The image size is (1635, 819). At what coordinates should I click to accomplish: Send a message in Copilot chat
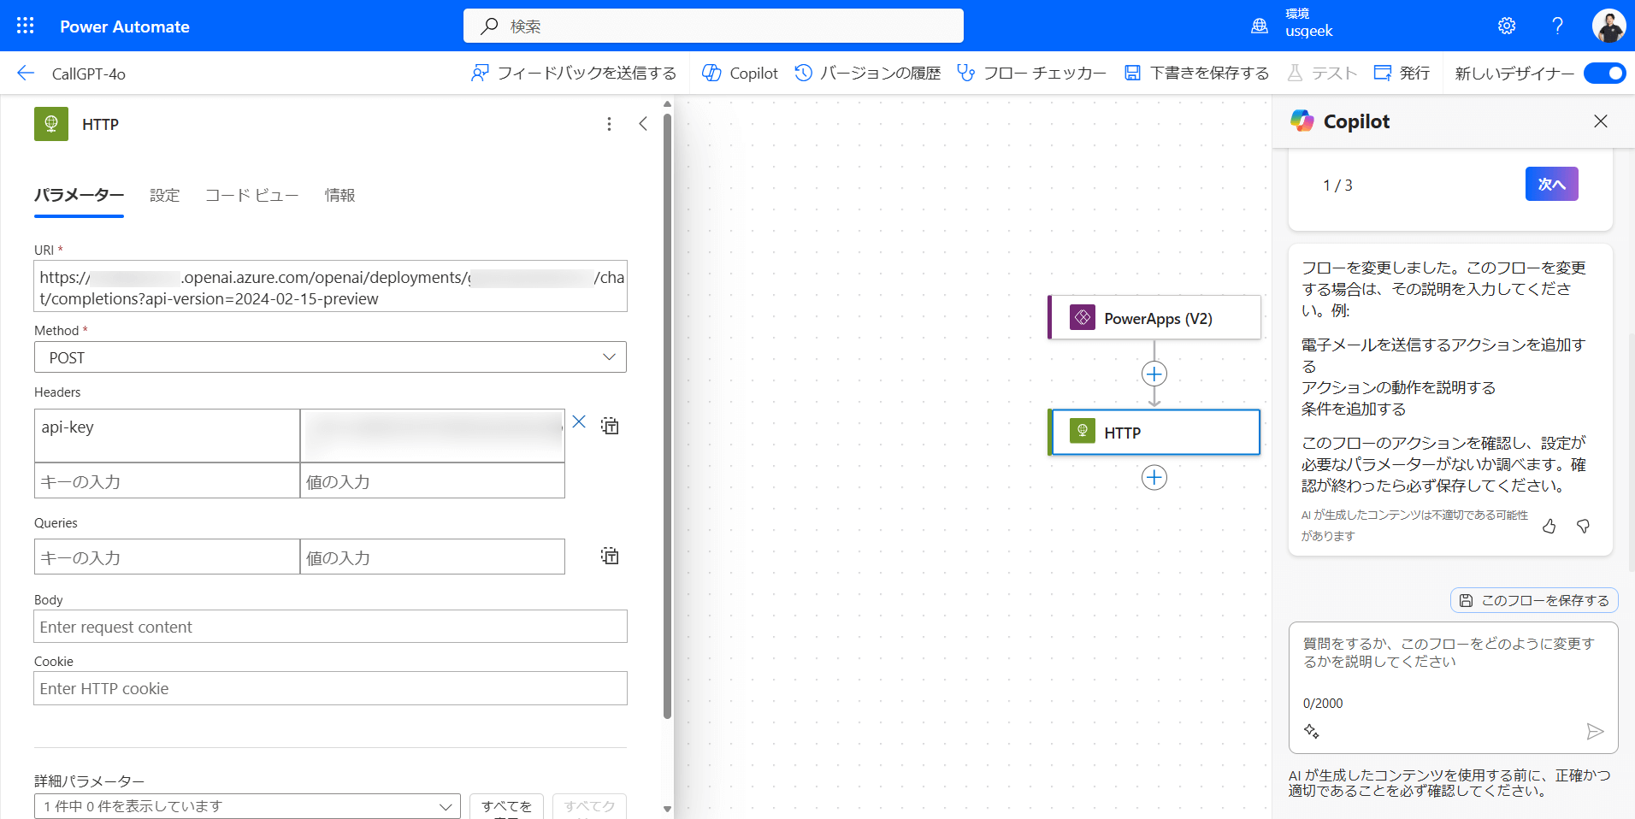point(1596,732)
